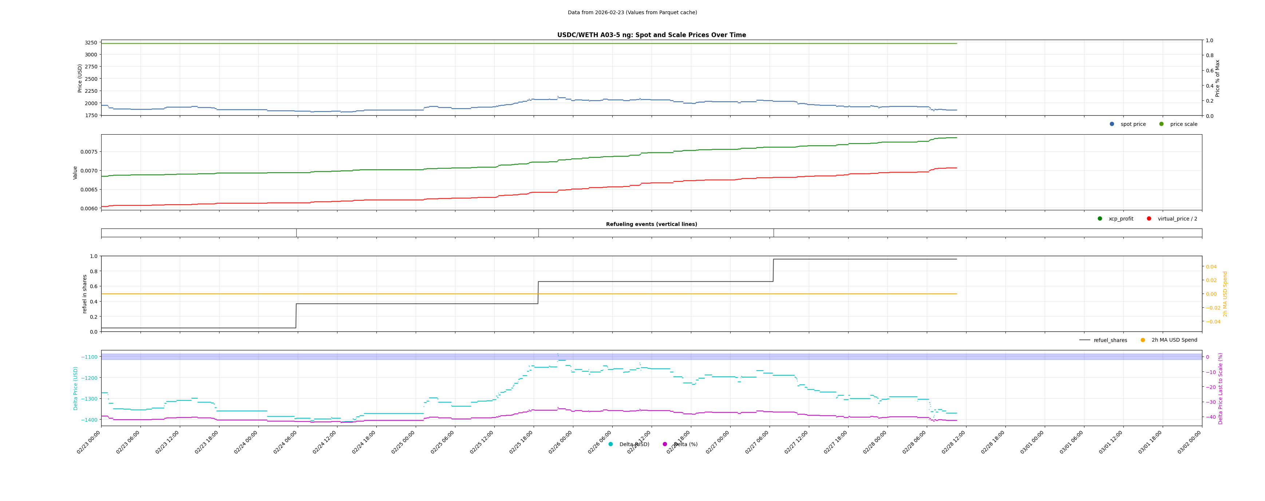Click the blue spot price legend dot
Viewport: 1265px width, 501px height.
point(1112,124)
